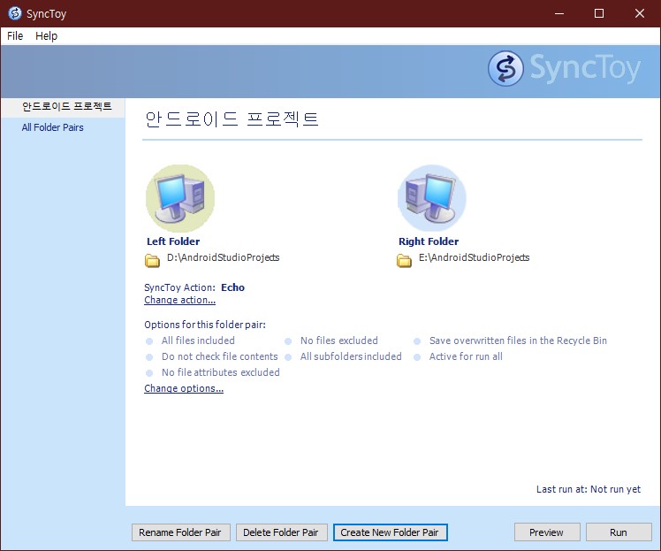Image resolution: width=661 pixels, height=551 pixels.
Task: Click the 'Last run at: Not run yet' status
Action: point(589,489)
